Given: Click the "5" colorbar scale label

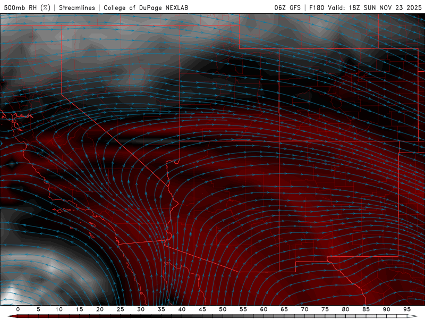Looking at the screenshot, I should 38,309.
